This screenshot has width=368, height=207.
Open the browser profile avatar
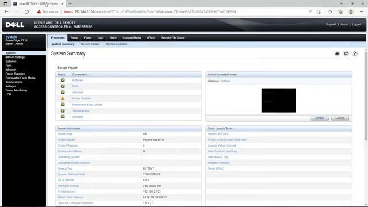point(351,11)
